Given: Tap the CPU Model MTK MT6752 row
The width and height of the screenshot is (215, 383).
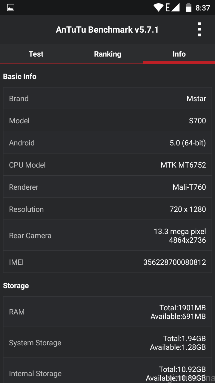Looking at the screenshot, I should tap(107, 165).
